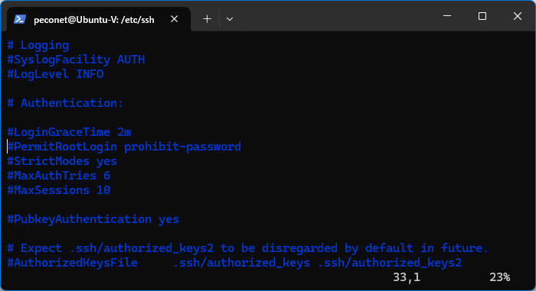Click the #MaxSessions 10 line
Image resolution: width=536 pixels, height=291 pixels.
(59, 190)
